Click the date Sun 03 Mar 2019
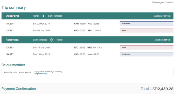This screenshot has width=174, height=96. 41,30
